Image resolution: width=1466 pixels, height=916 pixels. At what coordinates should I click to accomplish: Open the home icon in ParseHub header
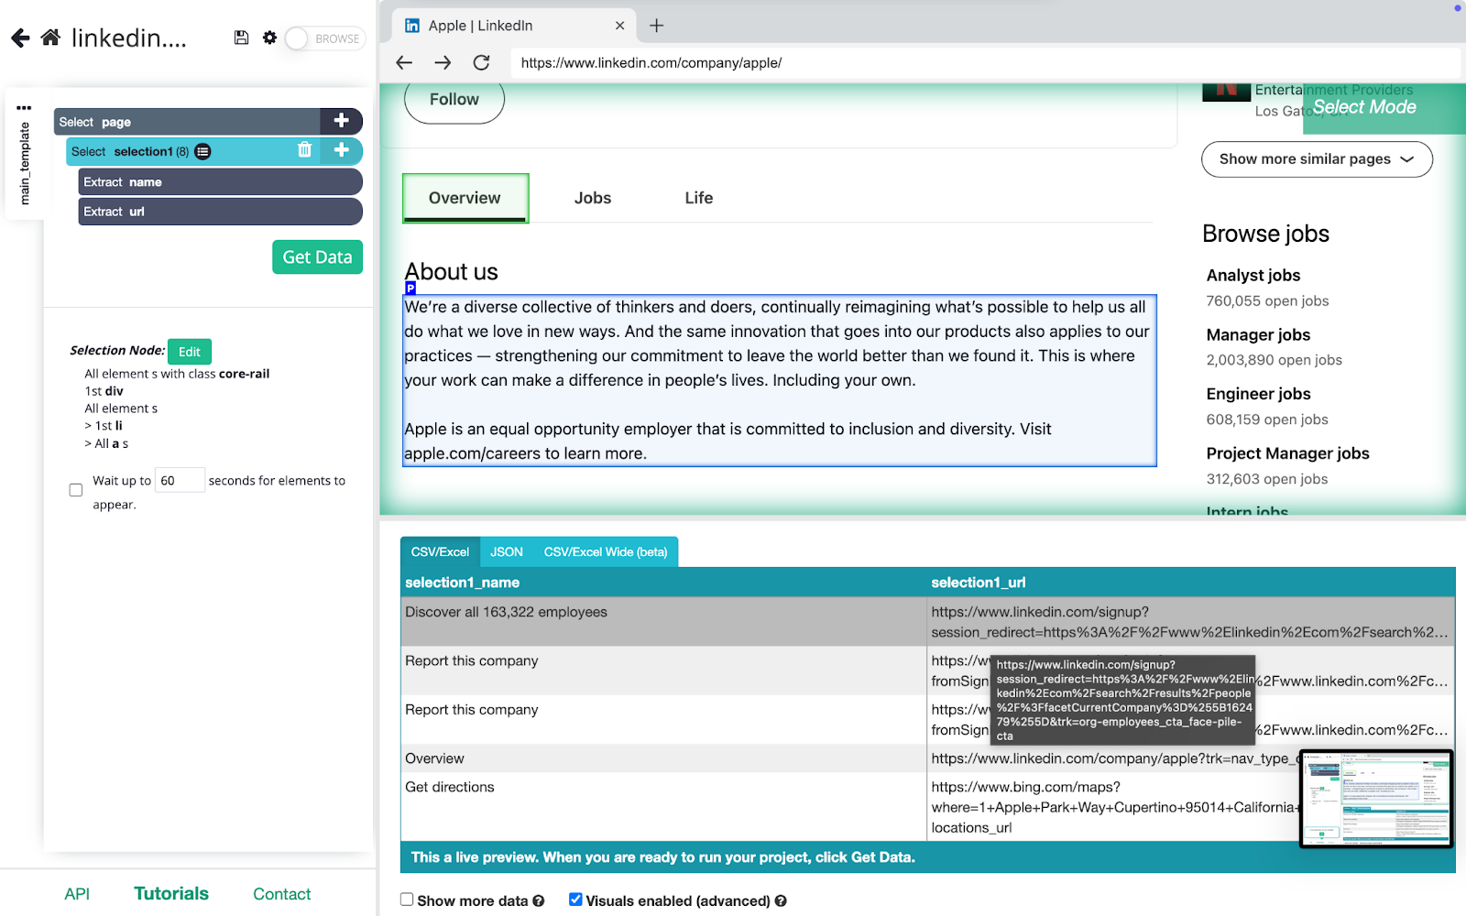click(x=51, y=38)
